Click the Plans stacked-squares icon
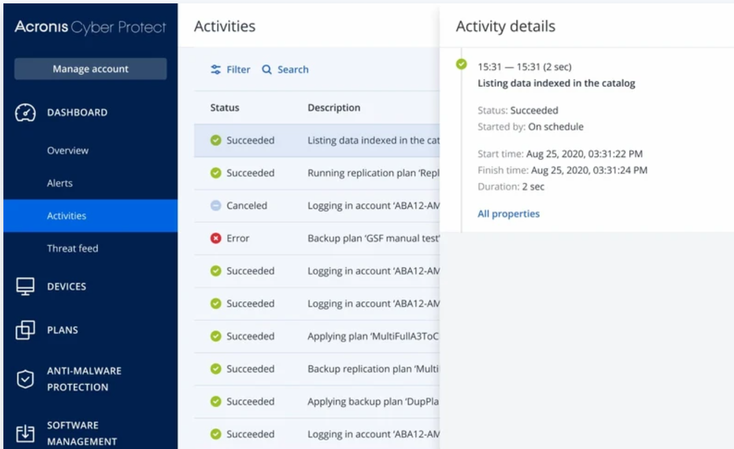The image size is (734, 449). pyautogui.click(x=25, y=330)
